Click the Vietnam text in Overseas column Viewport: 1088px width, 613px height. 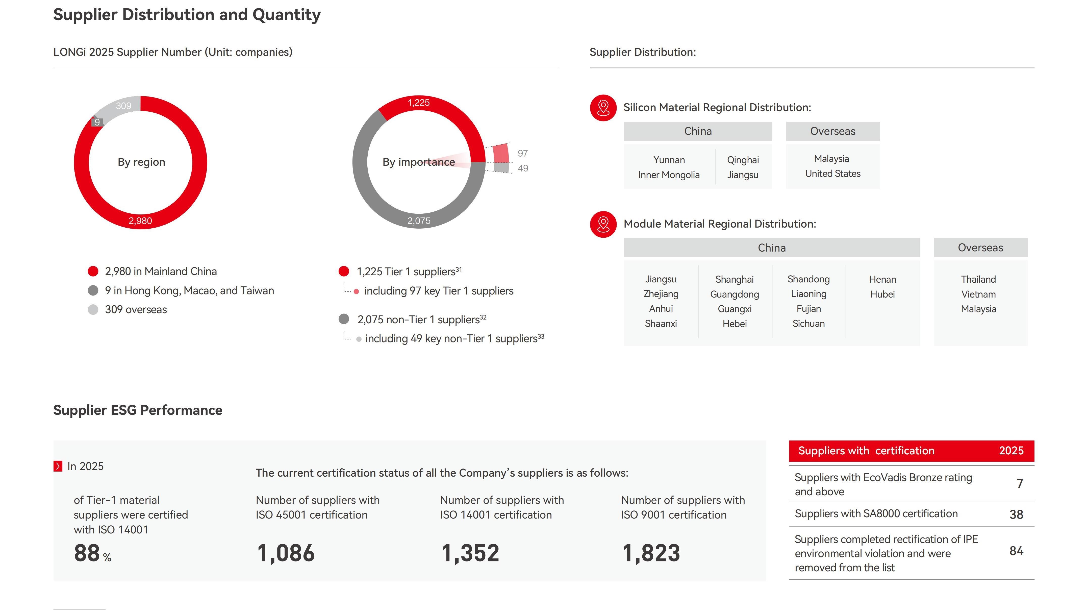tap(978, 294)
